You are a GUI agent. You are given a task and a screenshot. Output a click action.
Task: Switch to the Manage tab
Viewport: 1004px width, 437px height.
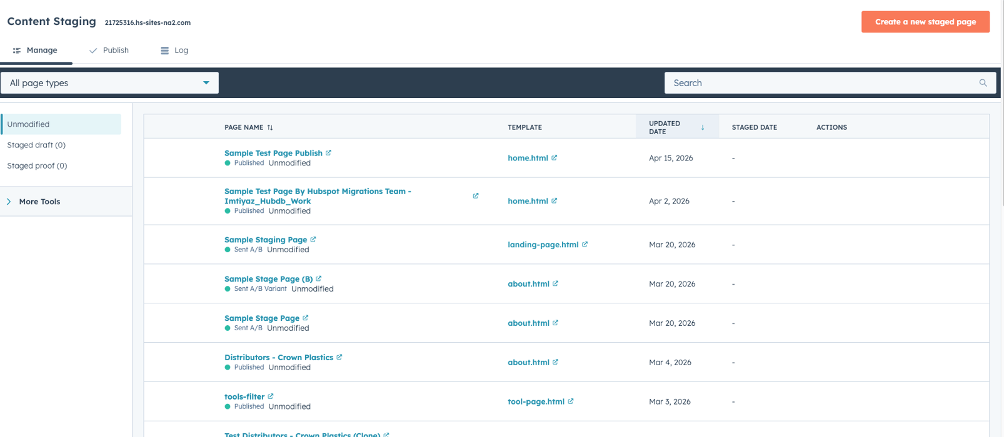pyautogui.click(x=36, y=51)
